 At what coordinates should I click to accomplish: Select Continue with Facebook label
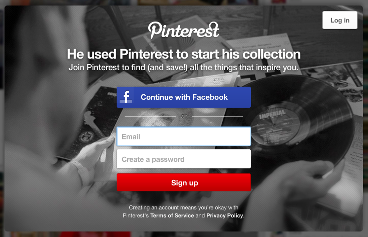184,97
